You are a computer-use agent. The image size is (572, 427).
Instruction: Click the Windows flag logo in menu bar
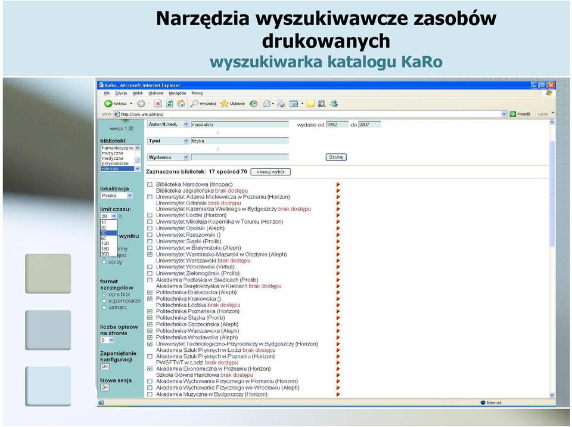[x=549, y=93]
